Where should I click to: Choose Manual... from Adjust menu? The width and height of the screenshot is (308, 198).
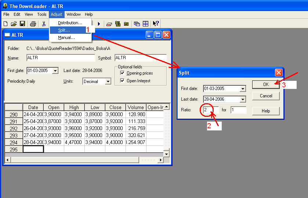coord(70,37)
